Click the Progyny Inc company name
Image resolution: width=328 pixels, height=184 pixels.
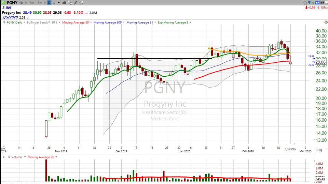pyautogui.click(x=12, y=13)
